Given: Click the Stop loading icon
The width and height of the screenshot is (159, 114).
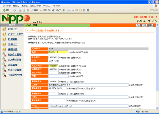Looking at the screenshot, I should pos(20,10).
